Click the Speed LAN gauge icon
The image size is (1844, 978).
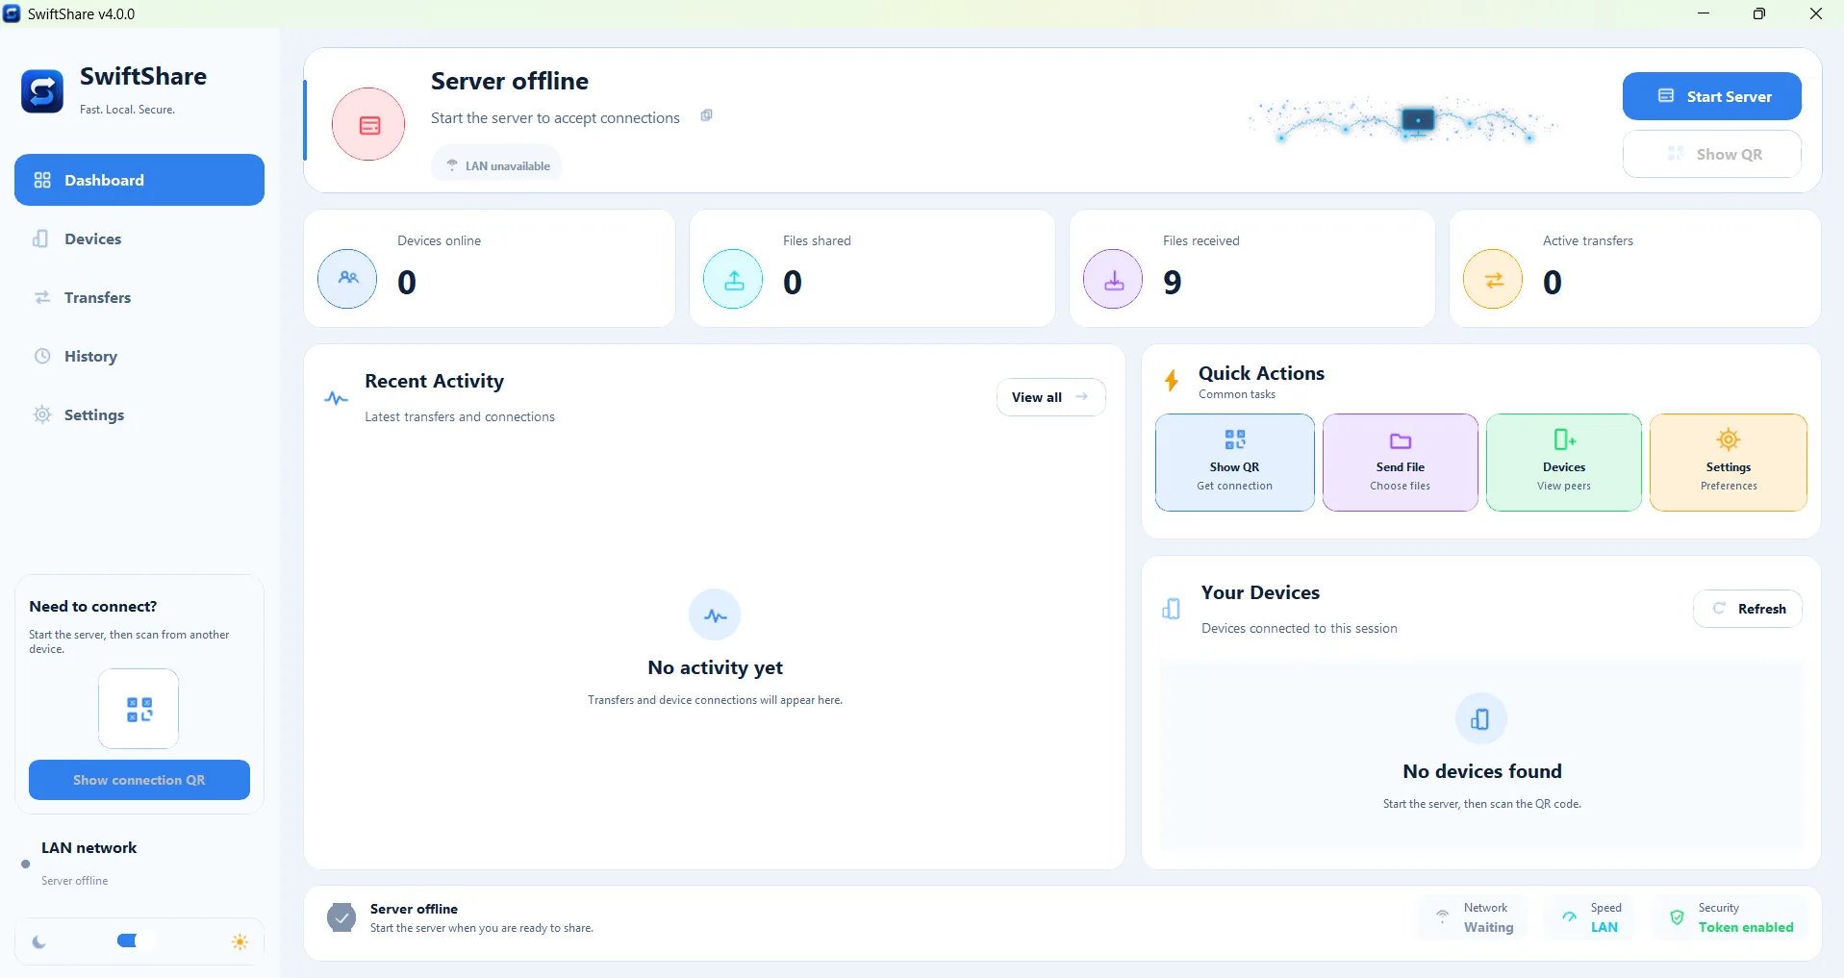click(x=1569, y=916)
